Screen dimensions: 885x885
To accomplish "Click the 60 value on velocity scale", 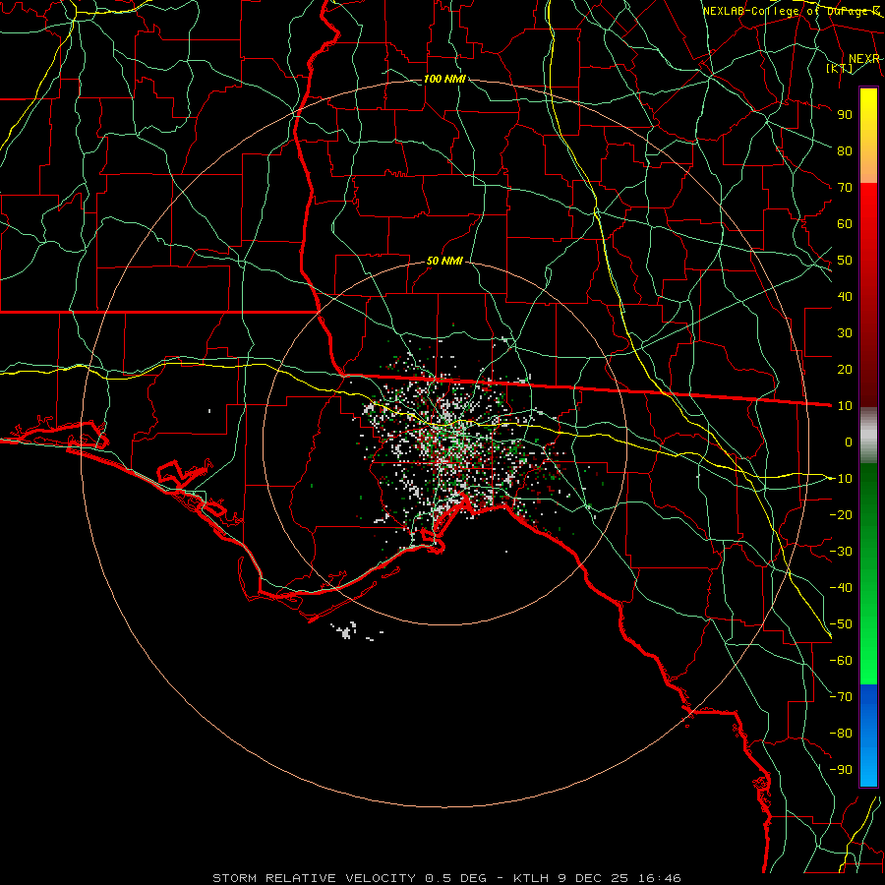I will pyautogui.click(x=845, y=224).
